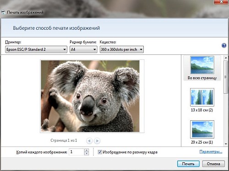The height and width of the screenshot is (171, 229).
Task: Click the Отмена button
Action: 213,164
